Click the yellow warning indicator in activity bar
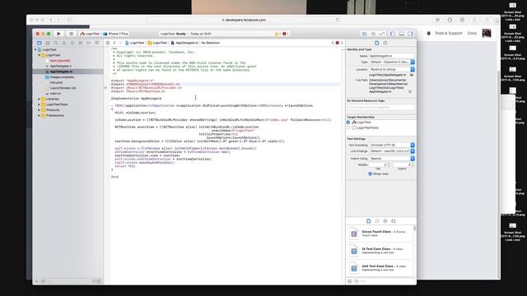The width and height of the screenshot is (527, 296). [x=277, y=34]
